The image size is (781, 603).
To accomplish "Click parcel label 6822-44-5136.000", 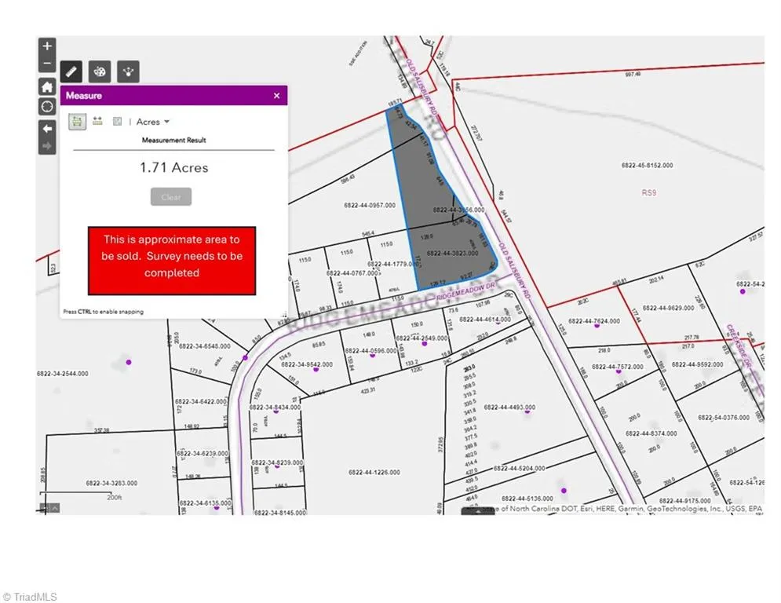I will coord(527,499).
